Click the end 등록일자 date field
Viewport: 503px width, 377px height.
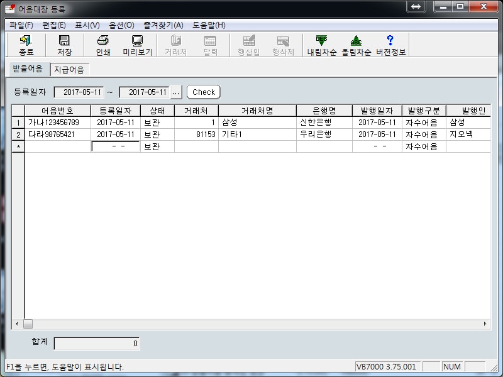pyautogui.click(x=144, y=92)
